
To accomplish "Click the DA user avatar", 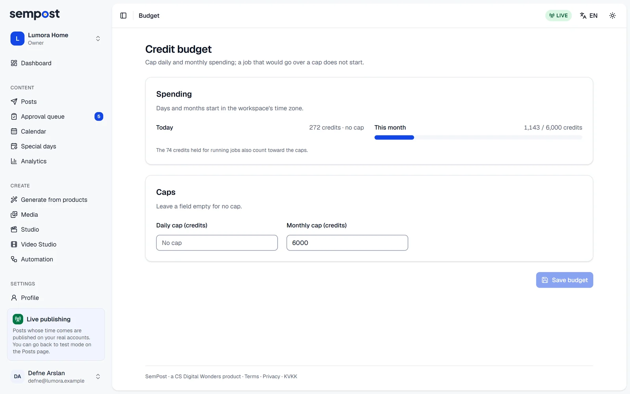I will pyautogui.click(x=17, y=377).
